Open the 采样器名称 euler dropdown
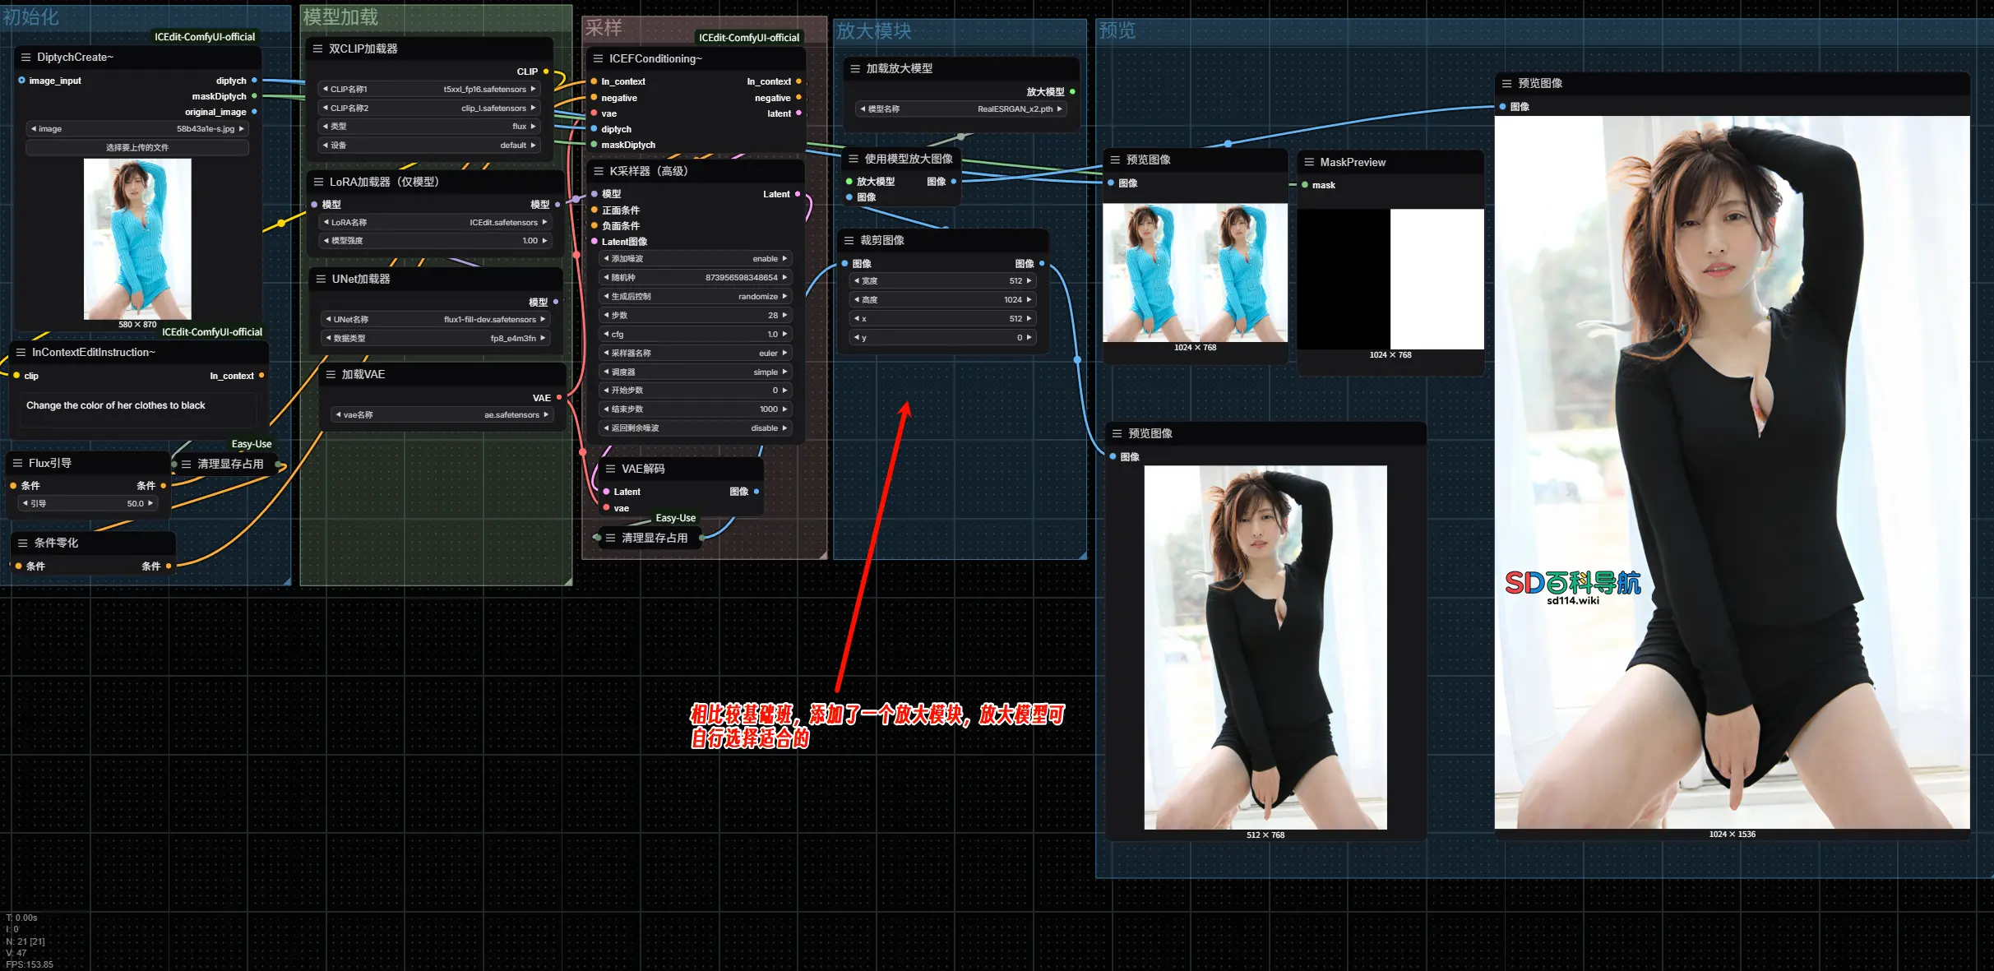1994x971 pixels. click(x=696, y=354)
